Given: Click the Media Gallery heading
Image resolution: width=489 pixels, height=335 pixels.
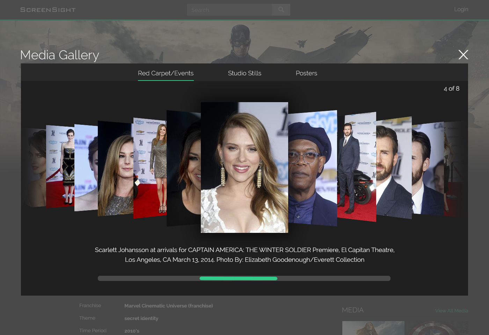Looking at the screenshot, I should (60, 55).
